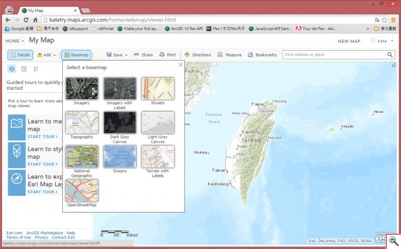Image resolution: width=401 pixels, height=249 pixels.
Task: Open the Directions tool
Action: click(x=198, y=55)
